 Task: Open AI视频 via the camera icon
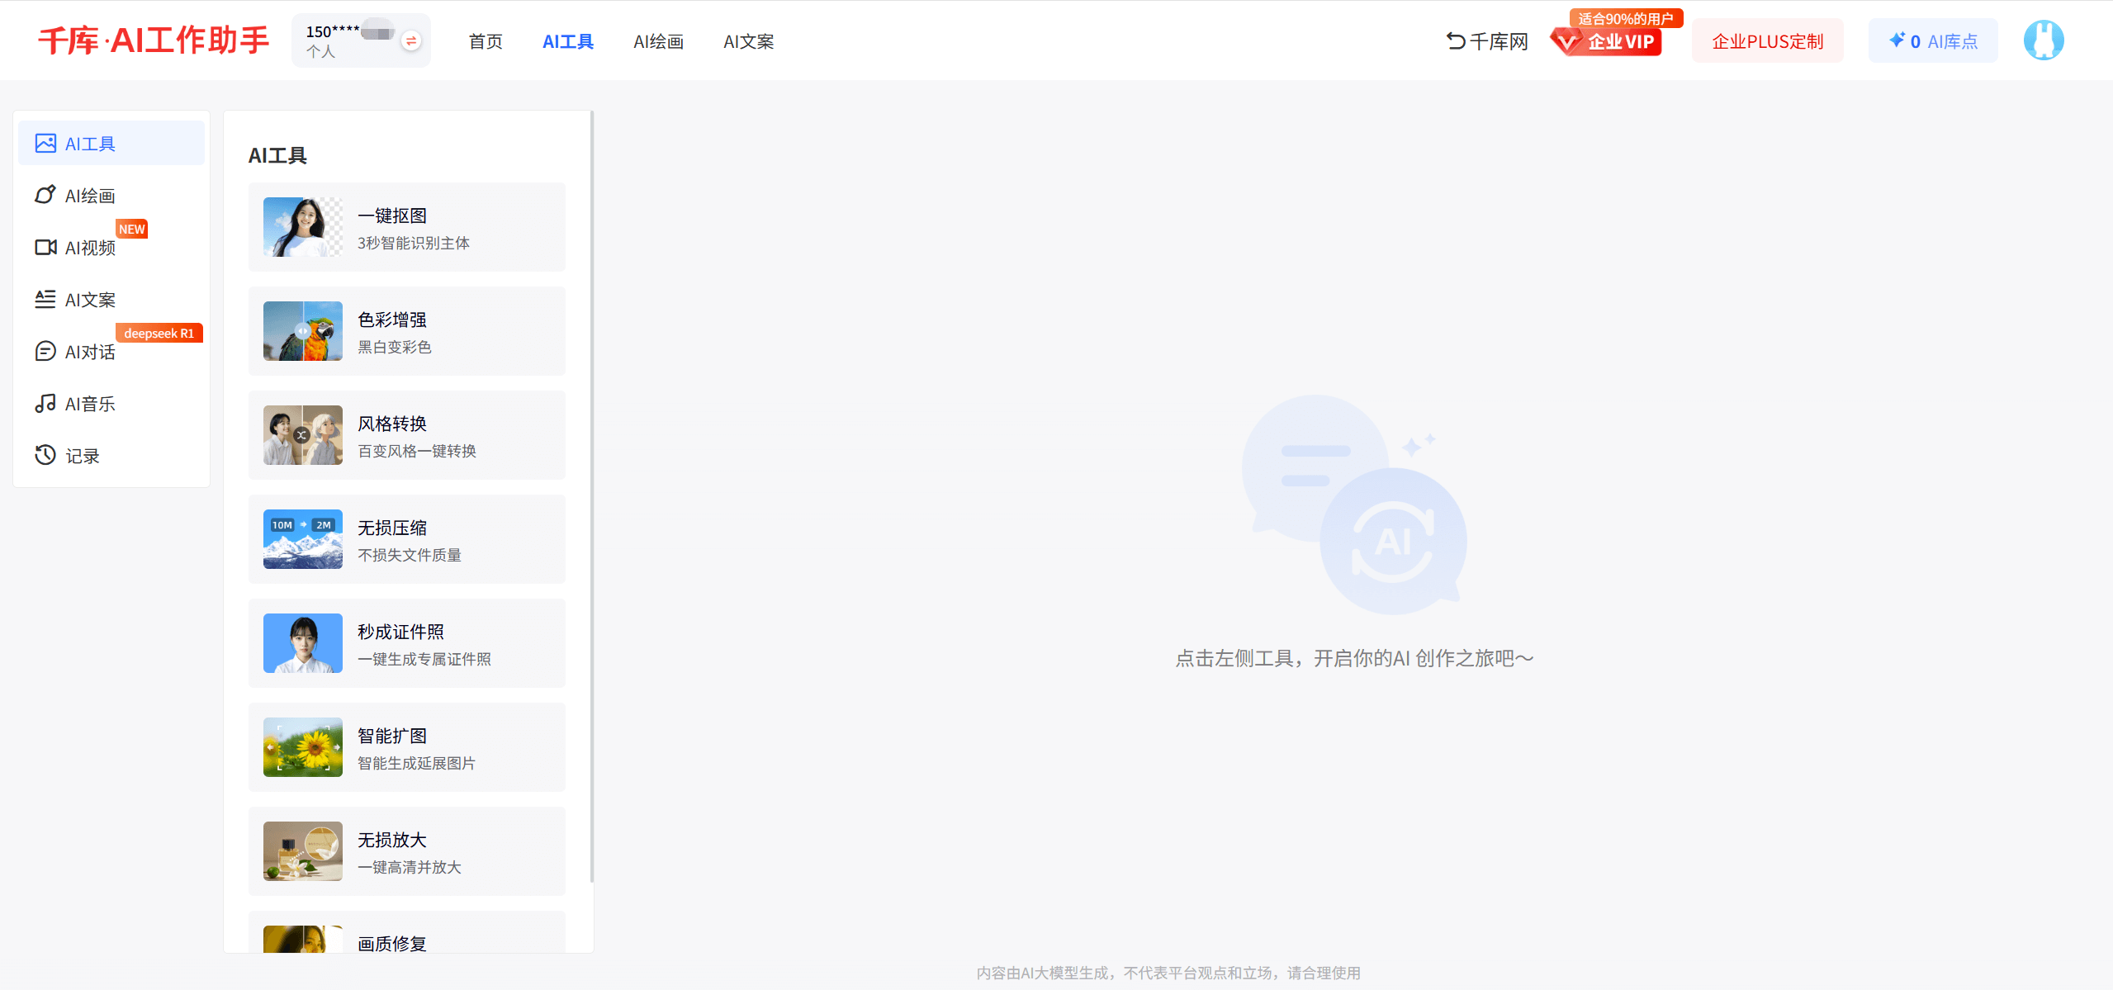pyautogui.click(x=45, y=247)
